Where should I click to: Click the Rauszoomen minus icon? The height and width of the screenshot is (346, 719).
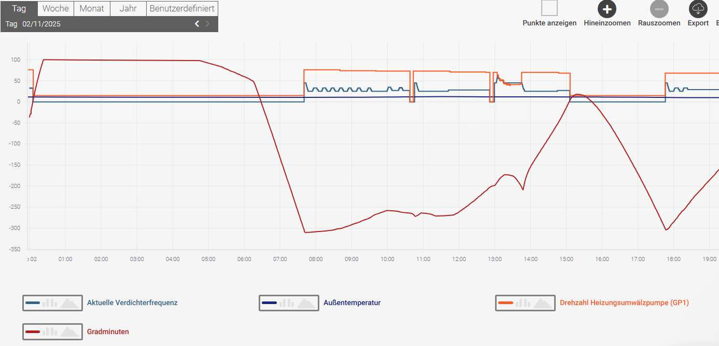[659, 9]
